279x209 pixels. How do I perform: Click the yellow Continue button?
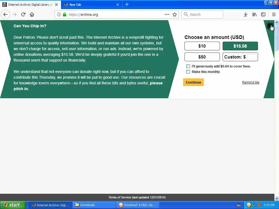(193, 82)
